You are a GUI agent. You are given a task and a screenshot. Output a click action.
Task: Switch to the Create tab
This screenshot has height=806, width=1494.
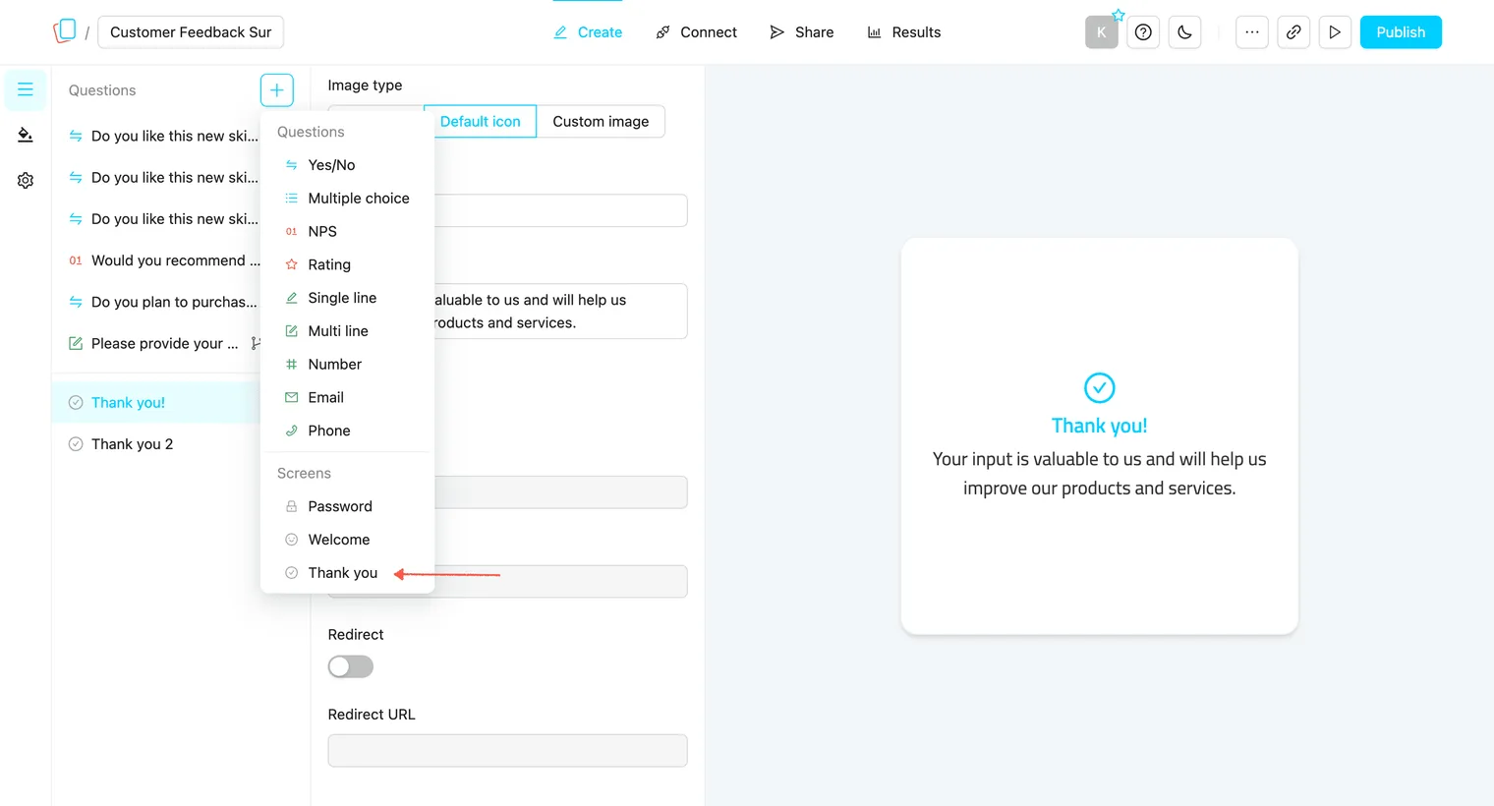click(588, 32)
